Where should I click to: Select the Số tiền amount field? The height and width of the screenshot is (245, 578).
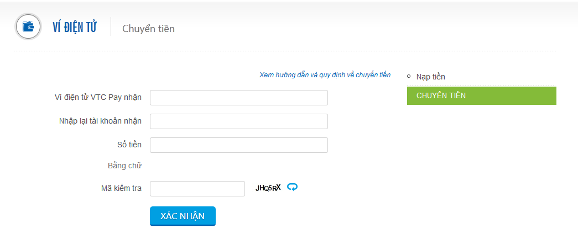click(239, 145)
